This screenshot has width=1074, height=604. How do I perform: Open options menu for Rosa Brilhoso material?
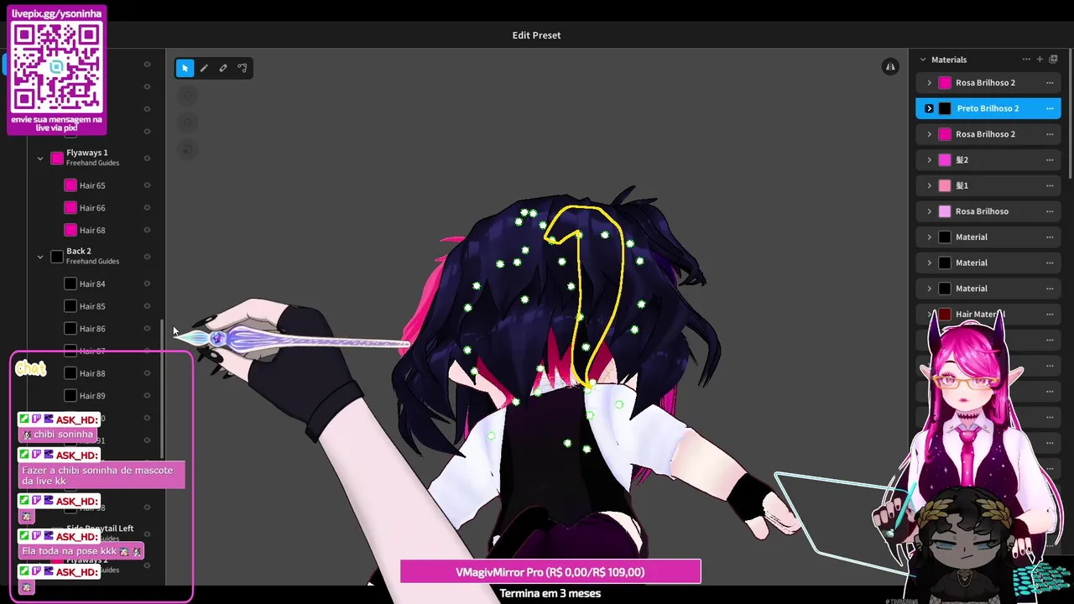click(x=1050, y=211)
